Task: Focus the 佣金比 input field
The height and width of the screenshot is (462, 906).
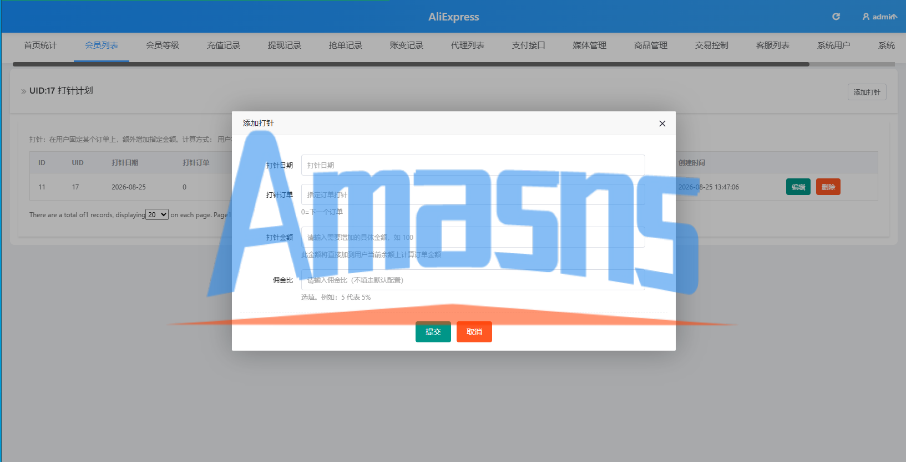Action: (x=473, y=280)
